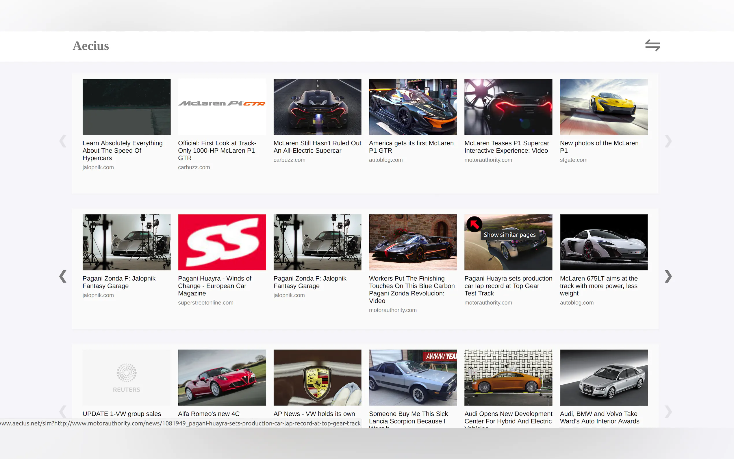Open 'Audi, BMW and Volvo Take Ward's' title

(x=600, y=418)
